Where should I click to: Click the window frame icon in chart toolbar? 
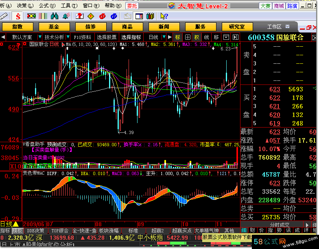pos(226,37)
